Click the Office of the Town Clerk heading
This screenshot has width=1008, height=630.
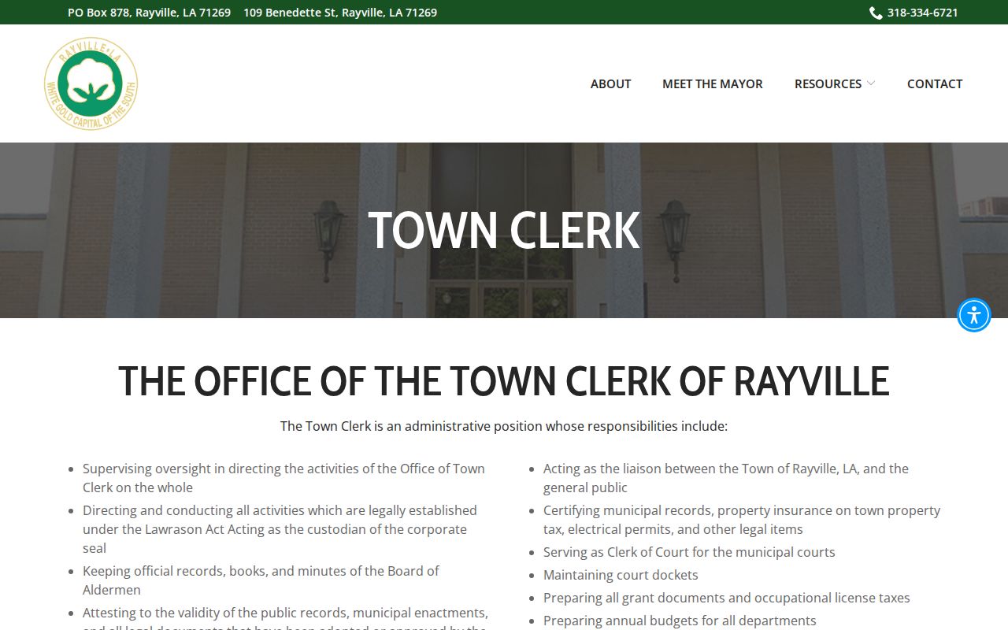[x=504, y=381]
